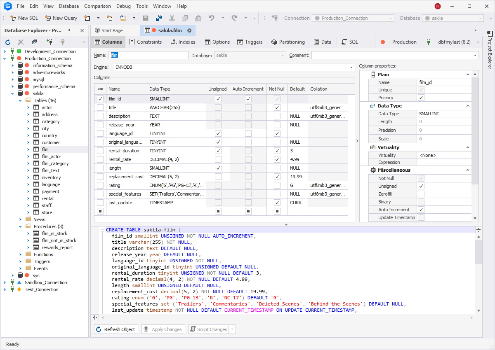Click the Refresh Object button
This screenshot has height=350, width=495.
click(116, 329)
